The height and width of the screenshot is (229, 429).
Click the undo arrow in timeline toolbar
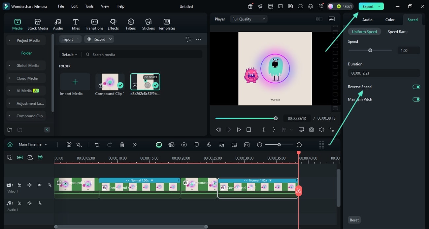point(97,145)
